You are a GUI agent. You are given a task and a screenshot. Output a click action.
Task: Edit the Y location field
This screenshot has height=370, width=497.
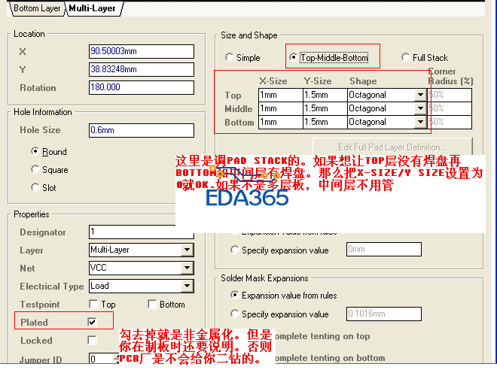point(142,69)
